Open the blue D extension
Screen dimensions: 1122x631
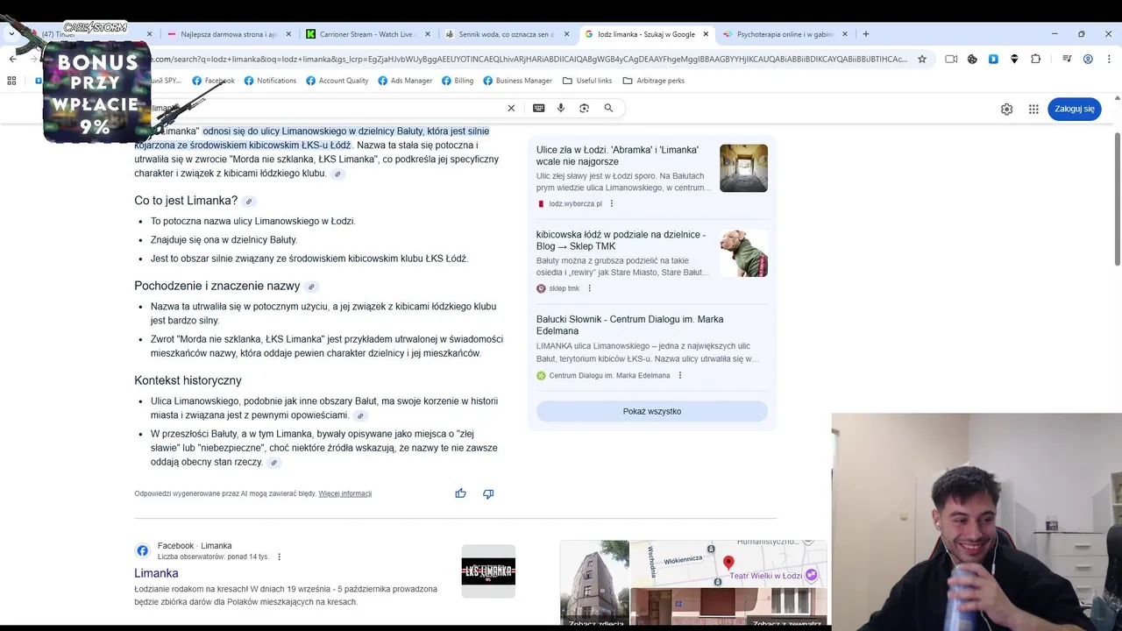[x=993, y=59]
